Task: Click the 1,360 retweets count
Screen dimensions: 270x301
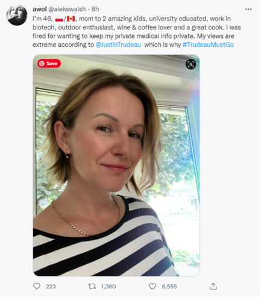Action: 108,287
